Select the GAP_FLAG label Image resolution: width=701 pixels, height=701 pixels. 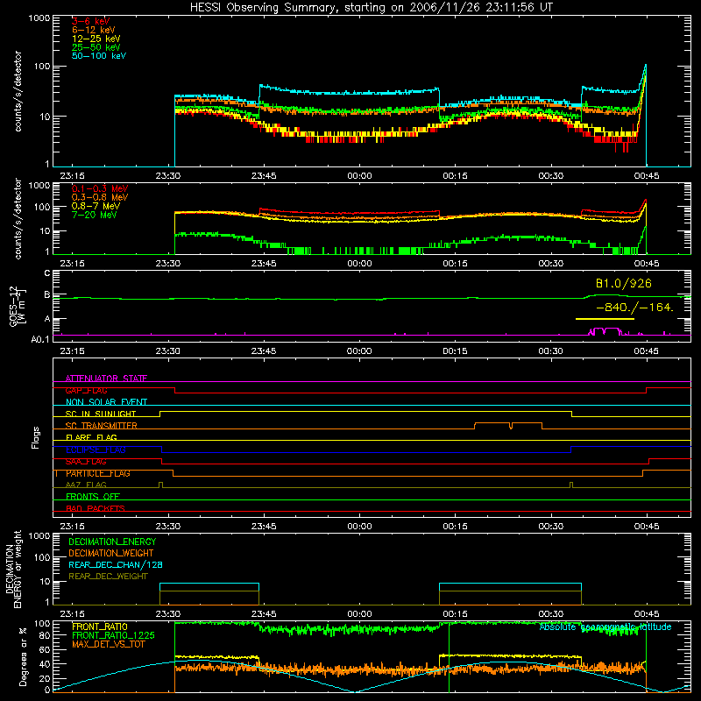click(86, 390)
